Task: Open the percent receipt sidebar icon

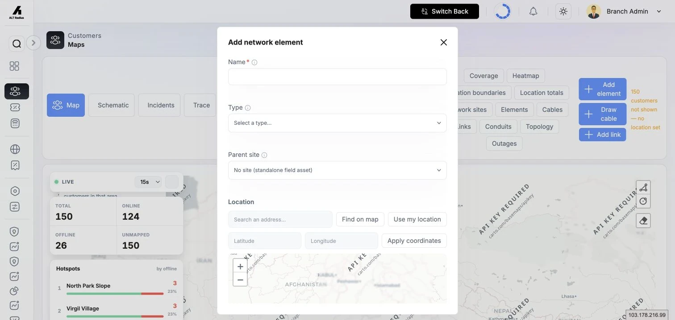Action: pos(15,165)
